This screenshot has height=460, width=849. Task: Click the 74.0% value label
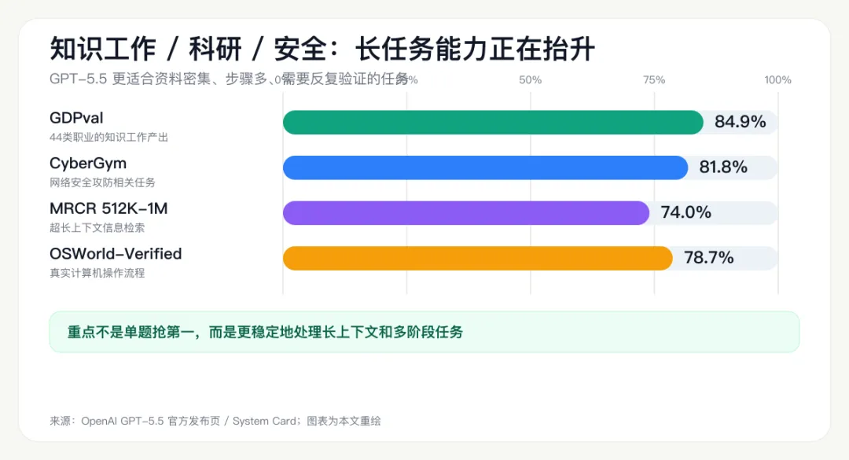685,213
